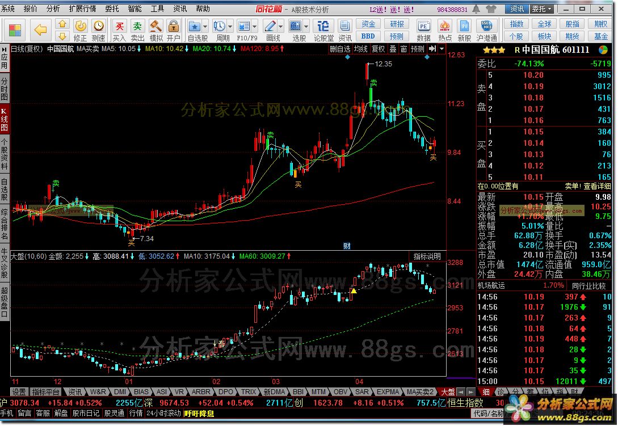Open the 模拟 simulation gavel icon
618x426 pixels.
(x=156, y=30)
